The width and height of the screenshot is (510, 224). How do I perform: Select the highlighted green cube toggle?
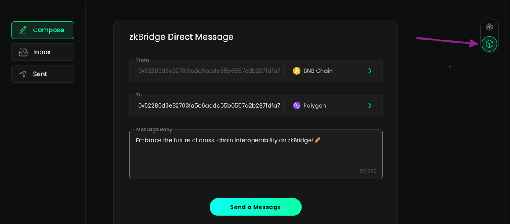tap(489, 44)
